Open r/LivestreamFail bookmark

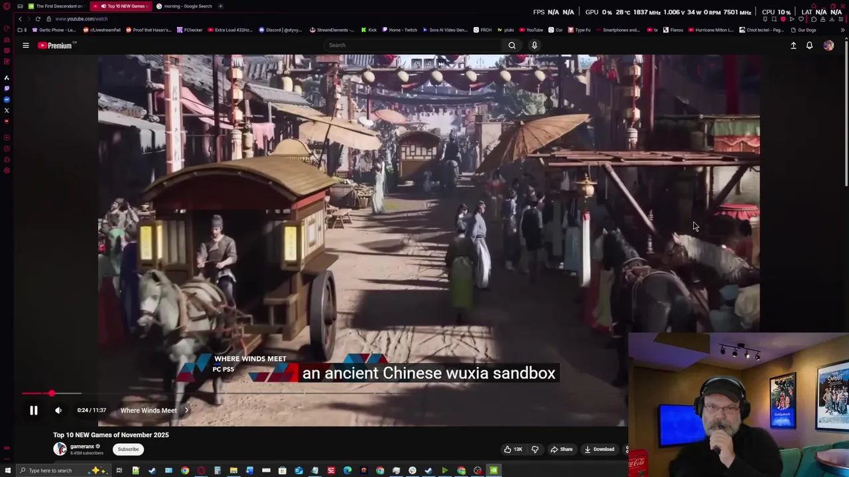pyautogui.click(x=102, y=30)
